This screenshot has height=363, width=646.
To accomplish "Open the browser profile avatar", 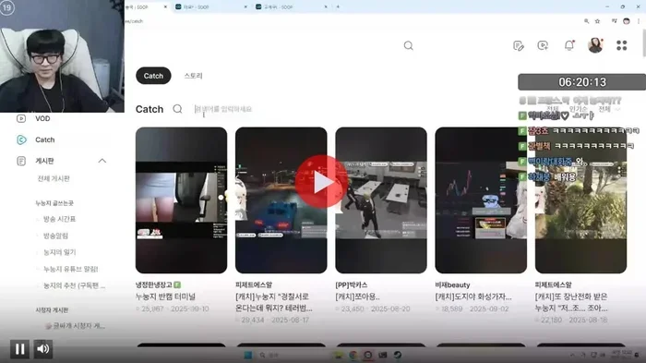I will pos(627,21).
